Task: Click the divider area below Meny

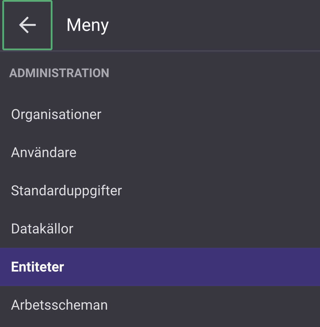Action: click(x=160, y=51)
